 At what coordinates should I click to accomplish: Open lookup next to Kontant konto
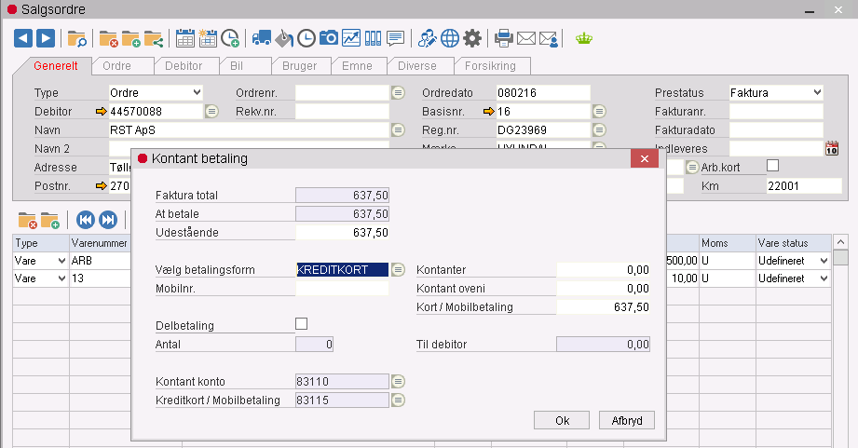pyautogui.click(x=399, y=381)
